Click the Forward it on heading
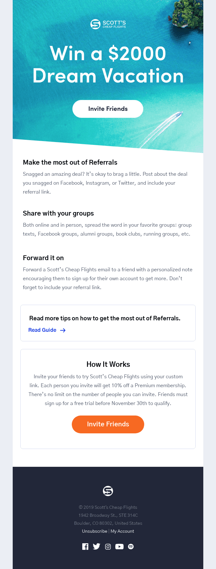 pyautogui.click(x=43, y=258)
